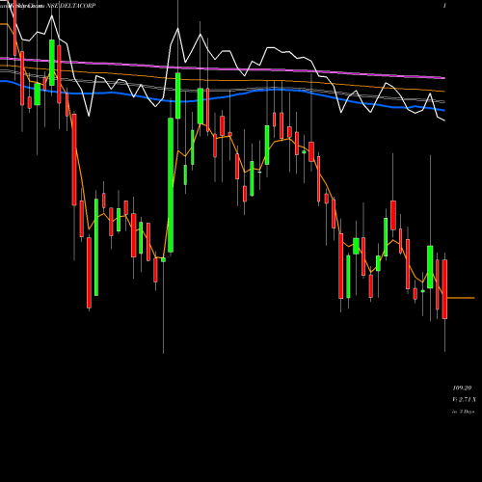Screen dimensions: 482x482
Task: Click the white oscillating line
Action: (x=223, y=51)
